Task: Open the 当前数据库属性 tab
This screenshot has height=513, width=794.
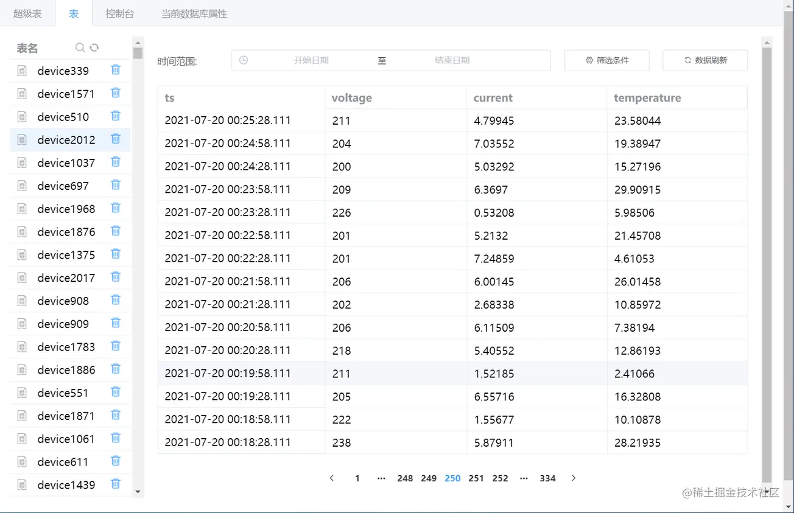Action: [194, 13]
